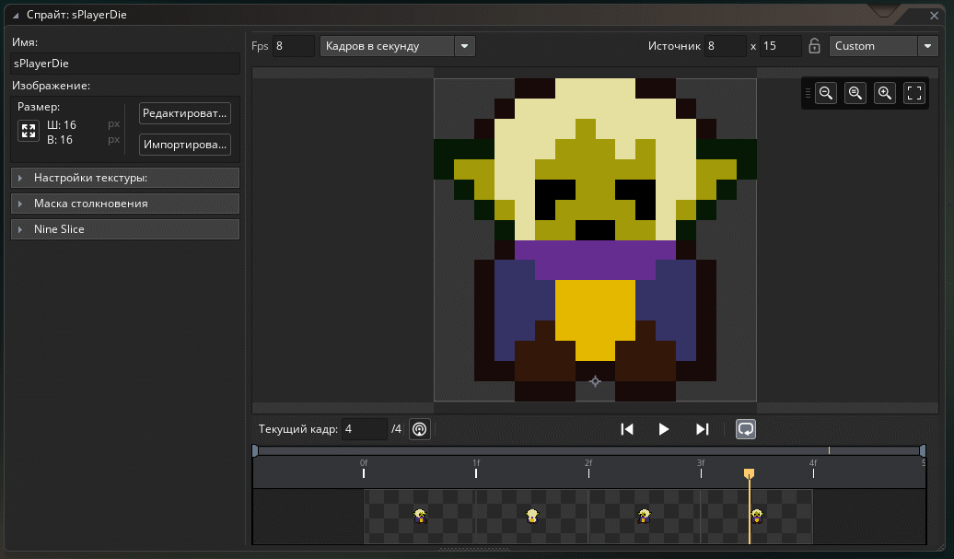Expand the 'Настройки текстуры' section

click(x=125, y=178)
